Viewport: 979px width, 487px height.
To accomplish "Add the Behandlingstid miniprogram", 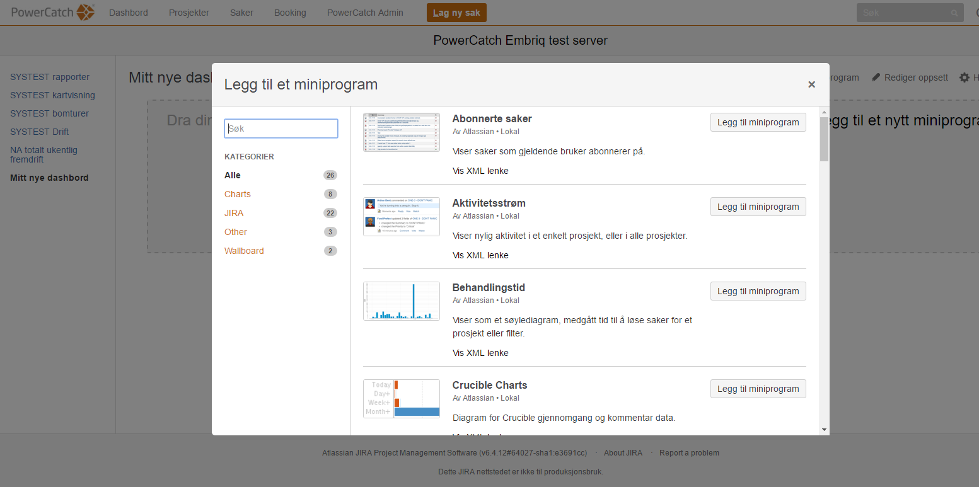I will 758,291.
